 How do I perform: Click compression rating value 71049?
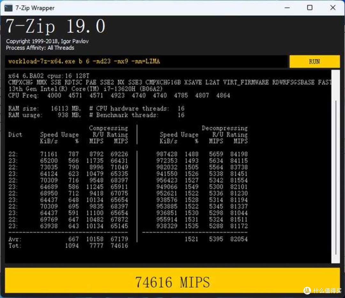coord(119,167)
